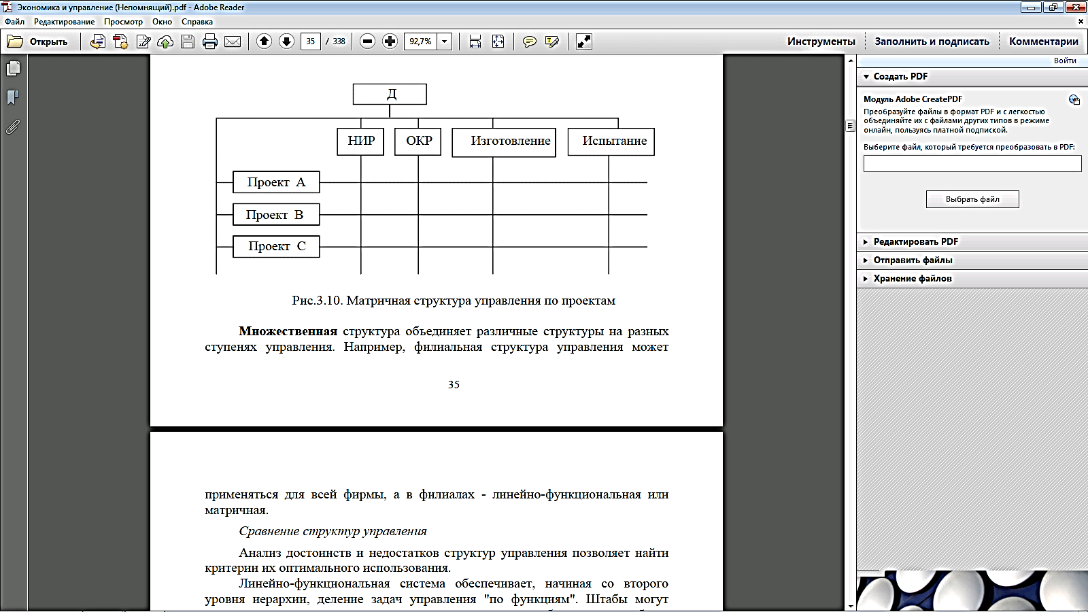This screenshot has height=612, width=1088.
Task: Select the highlight text tool
Action: pos(551,41)
